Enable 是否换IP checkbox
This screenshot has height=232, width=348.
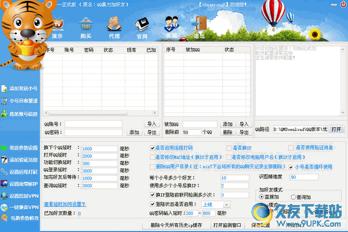pyautogui.click(x=229, y=148)
